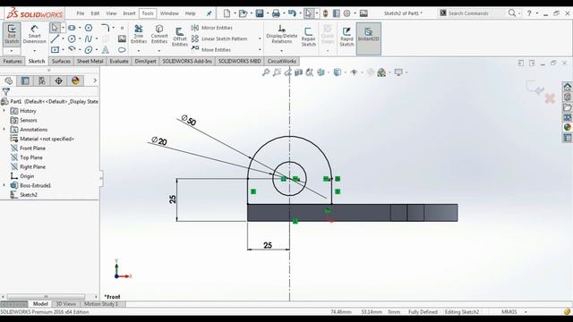Click the Undo arrow icon
Viewport: 573px width, 322px height.
(292, 13)
